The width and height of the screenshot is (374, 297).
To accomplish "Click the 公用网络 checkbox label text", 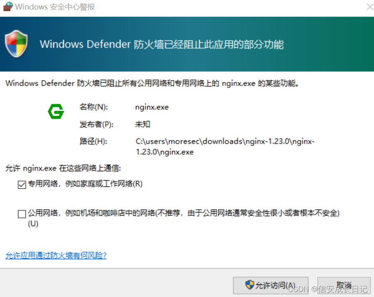I will 184,218.
